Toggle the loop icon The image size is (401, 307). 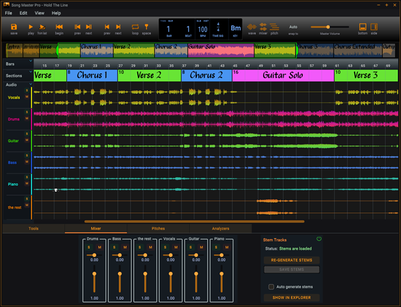click(135, 27)
